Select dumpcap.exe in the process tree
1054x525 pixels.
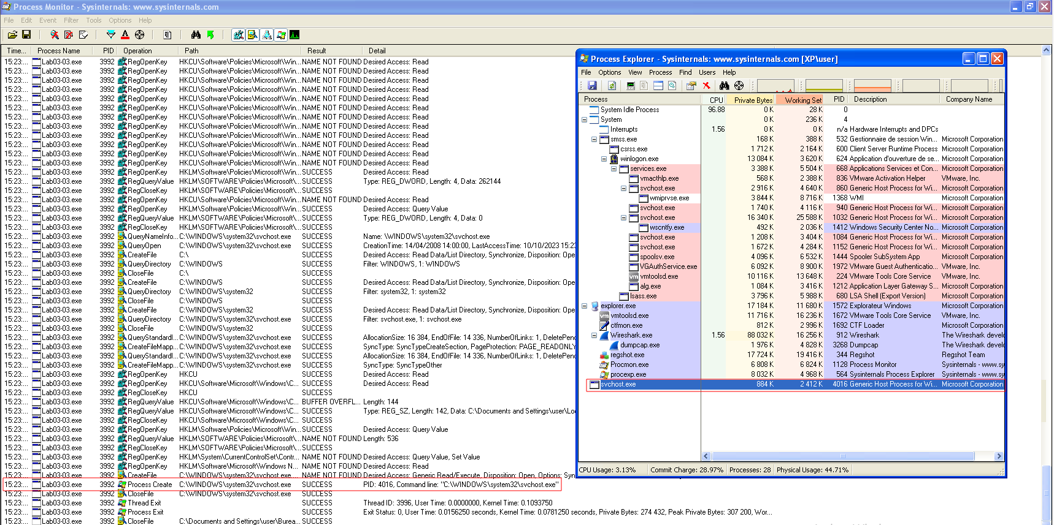[x=640, y=345]
